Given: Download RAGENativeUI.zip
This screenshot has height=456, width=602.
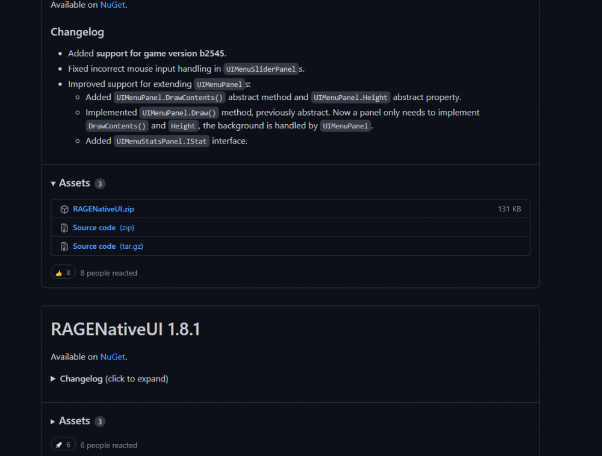Looking at the screenshot, I should tap(104, 209).
